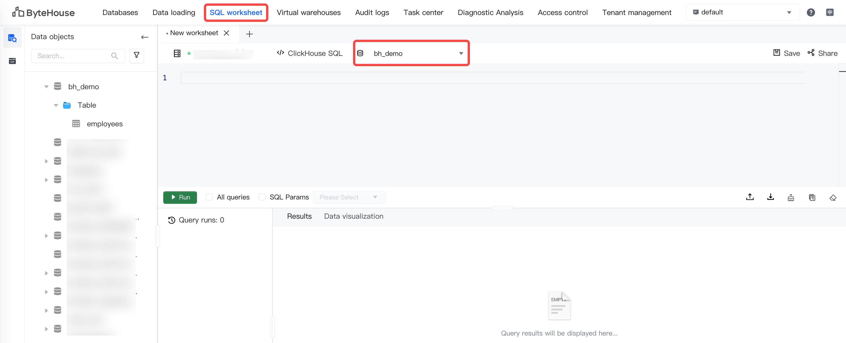
Task: Click the upload icon in results toolbar
Action: coord(750,197)
